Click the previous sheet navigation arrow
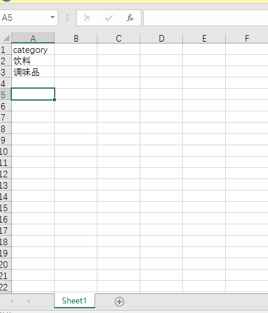This screenshot has width=268, height=313. (x=12, y=301)
